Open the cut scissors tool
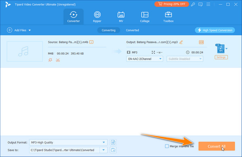The image size is (242, 157). pyautogui.click(x=58, y=60)
